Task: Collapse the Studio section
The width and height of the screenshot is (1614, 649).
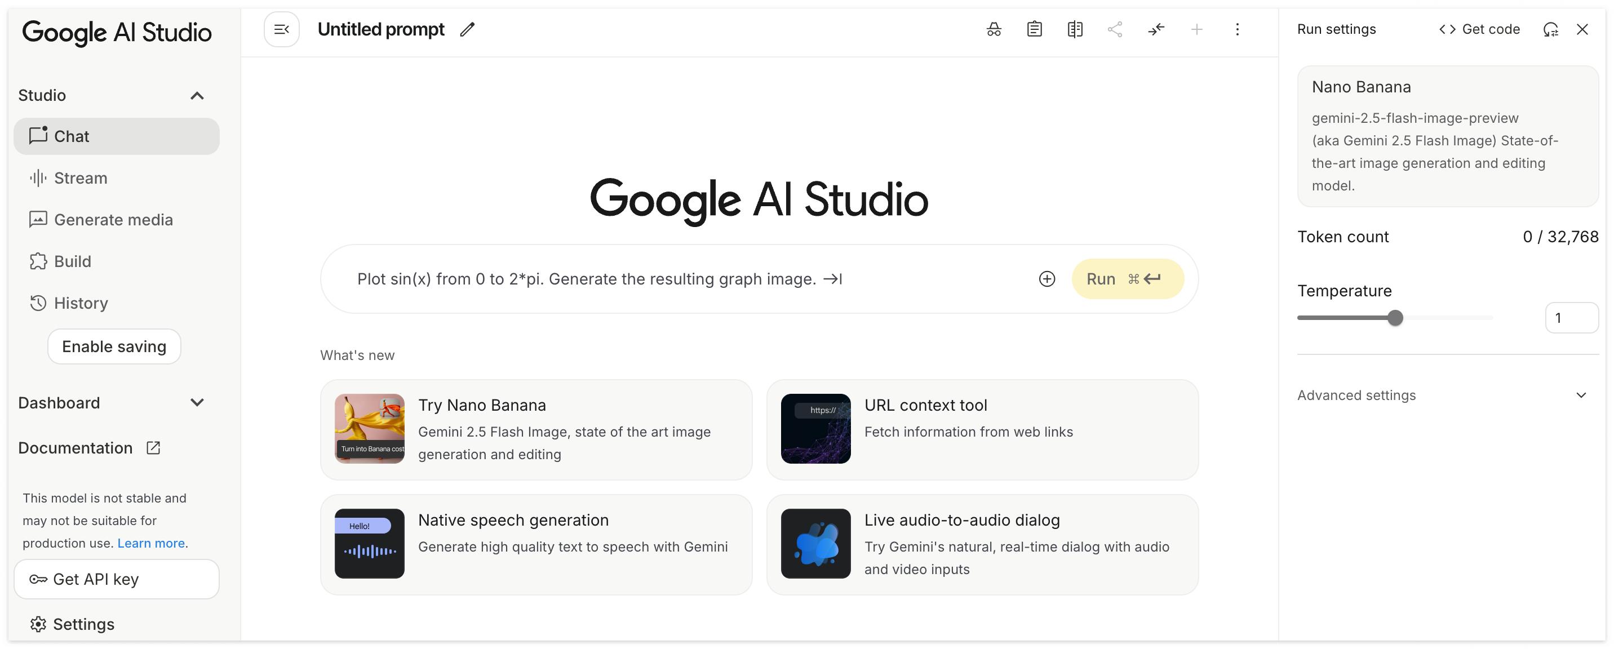Action: (x=197, y=96)
